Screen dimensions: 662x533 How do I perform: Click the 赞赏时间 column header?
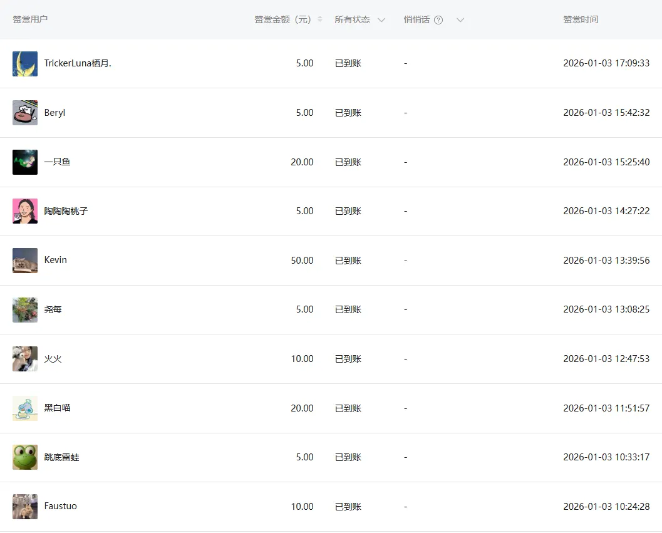point(581,19)
